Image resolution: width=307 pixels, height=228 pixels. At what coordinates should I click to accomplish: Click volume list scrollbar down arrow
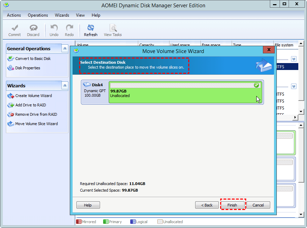(301, 112)
